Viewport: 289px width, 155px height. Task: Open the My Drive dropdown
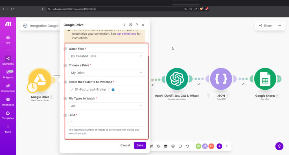(107, 73)
